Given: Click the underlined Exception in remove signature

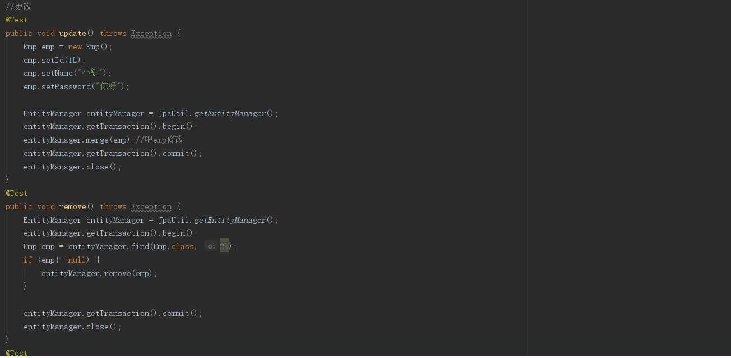Looking at the screenshot, I should [151, 207].
